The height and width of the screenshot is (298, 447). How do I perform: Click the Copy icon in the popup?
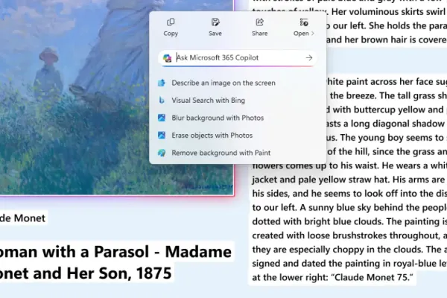[x=171, y=22]
